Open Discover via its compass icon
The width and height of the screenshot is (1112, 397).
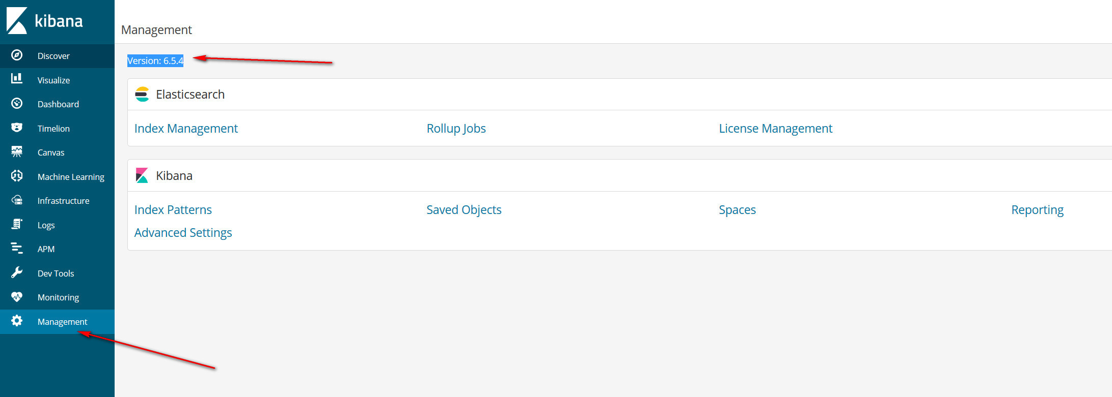(17, 55)
